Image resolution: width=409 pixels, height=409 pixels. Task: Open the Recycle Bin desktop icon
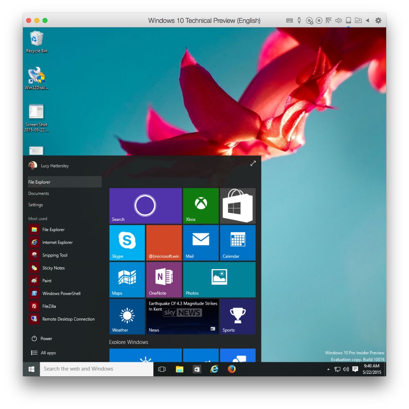click(x=36, y=42)
